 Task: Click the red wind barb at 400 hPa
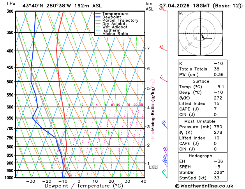coord(163,48)
